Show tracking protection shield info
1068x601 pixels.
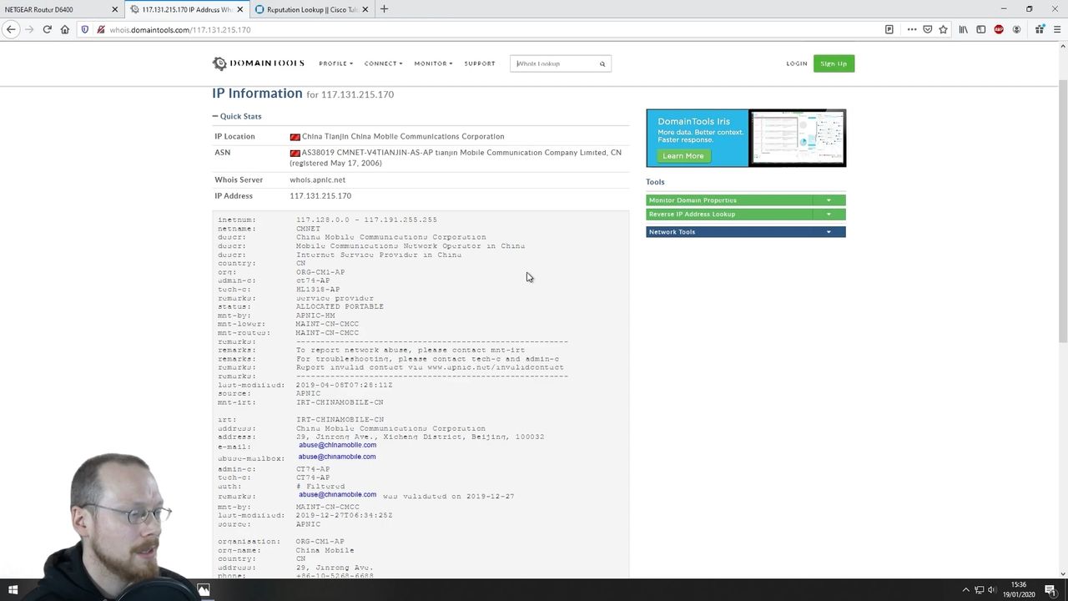pyautogui.click(x=84, y=29)
